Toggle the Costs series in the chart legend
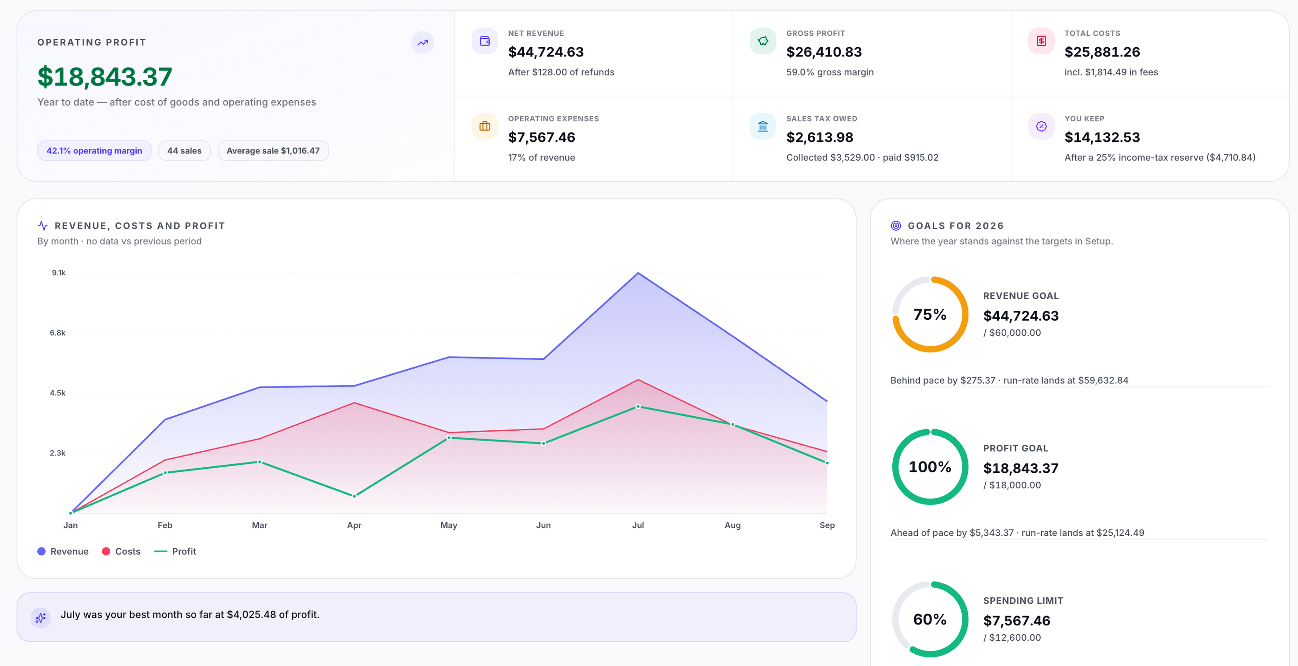Screen dimensions: 1298x666 click(121, 552)
